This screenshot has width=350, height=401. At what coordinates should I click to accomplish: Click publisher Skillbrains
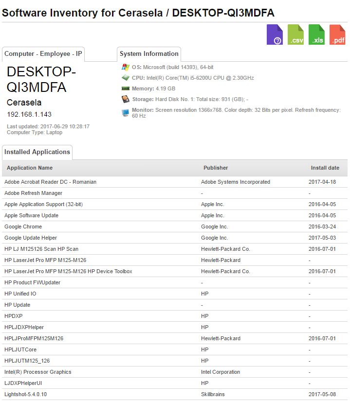coord(213,394)
